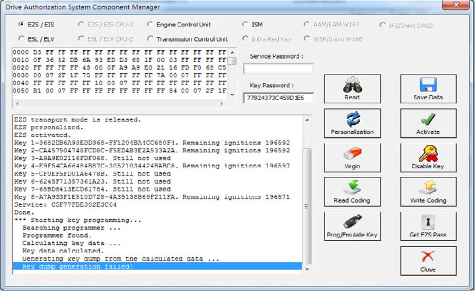The height and width of the screenshot is (291, 475).
Task: Pick the Transmission Control Unit option
Action: pyautogui.click(x=151, y=39)
